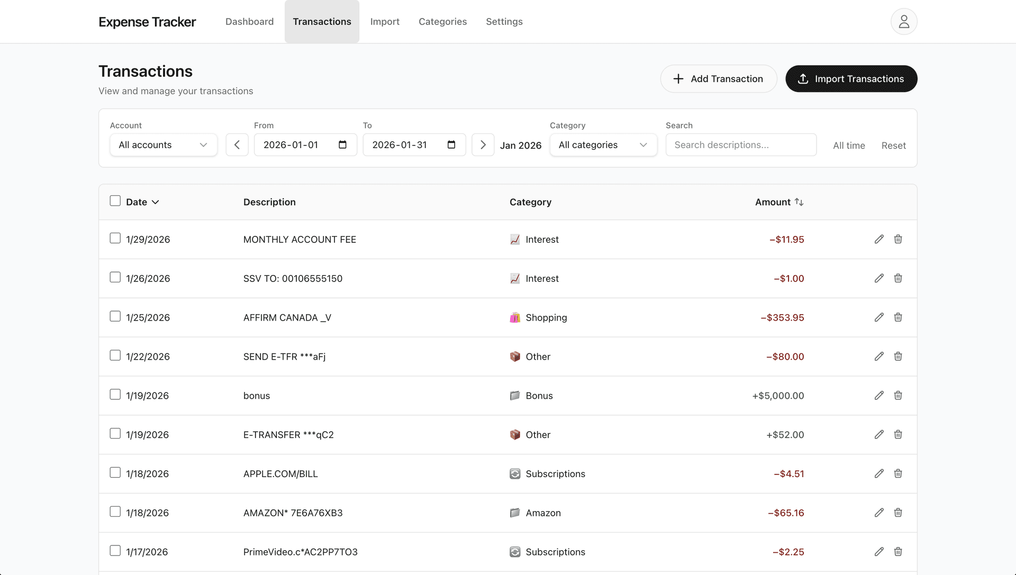Switch to the Dashboard tab
Image resolution: width=1016 pixels, height=575 pixels.
(x=249, y=21)
